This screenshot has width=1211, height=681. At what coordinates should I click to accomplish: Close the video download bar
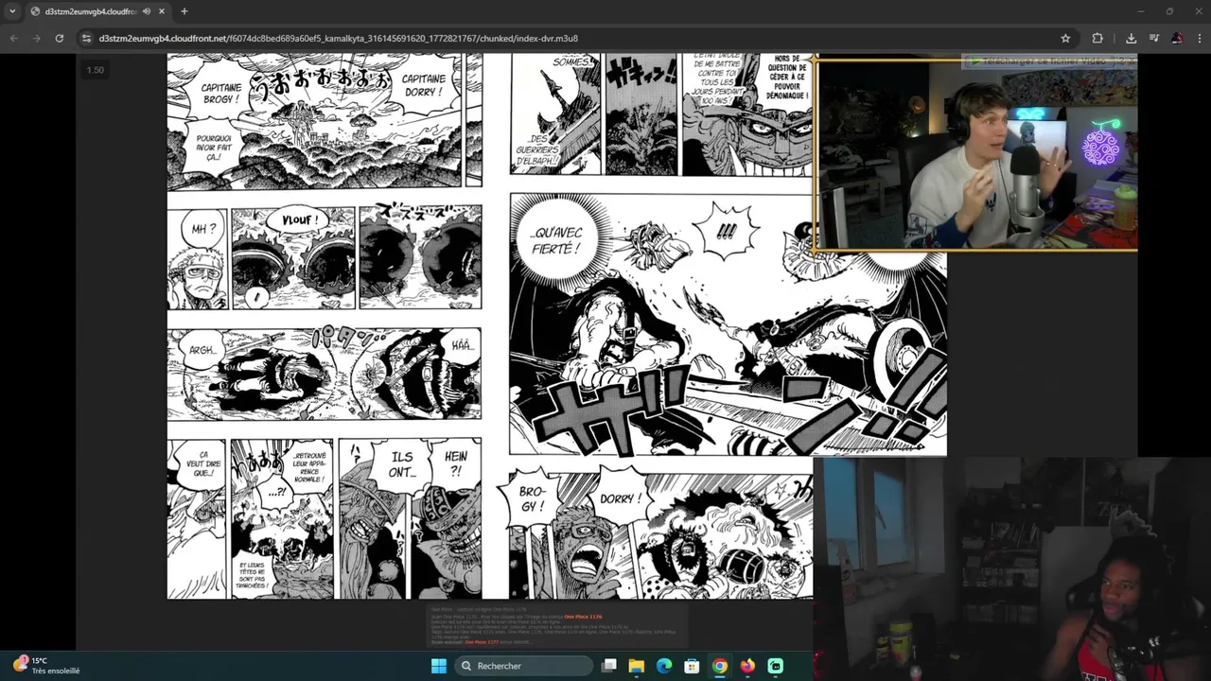coord(1131,61)
